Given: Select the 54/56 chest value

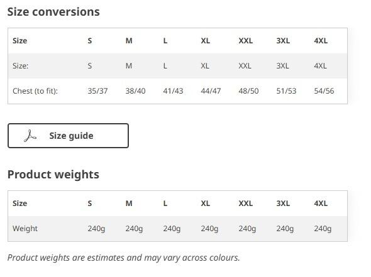Looking at the screenshot, I should [324, 91].
